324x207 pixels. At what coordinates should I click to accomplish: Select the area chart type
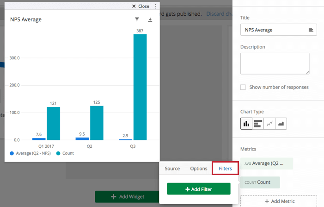(x=281, y=124)
